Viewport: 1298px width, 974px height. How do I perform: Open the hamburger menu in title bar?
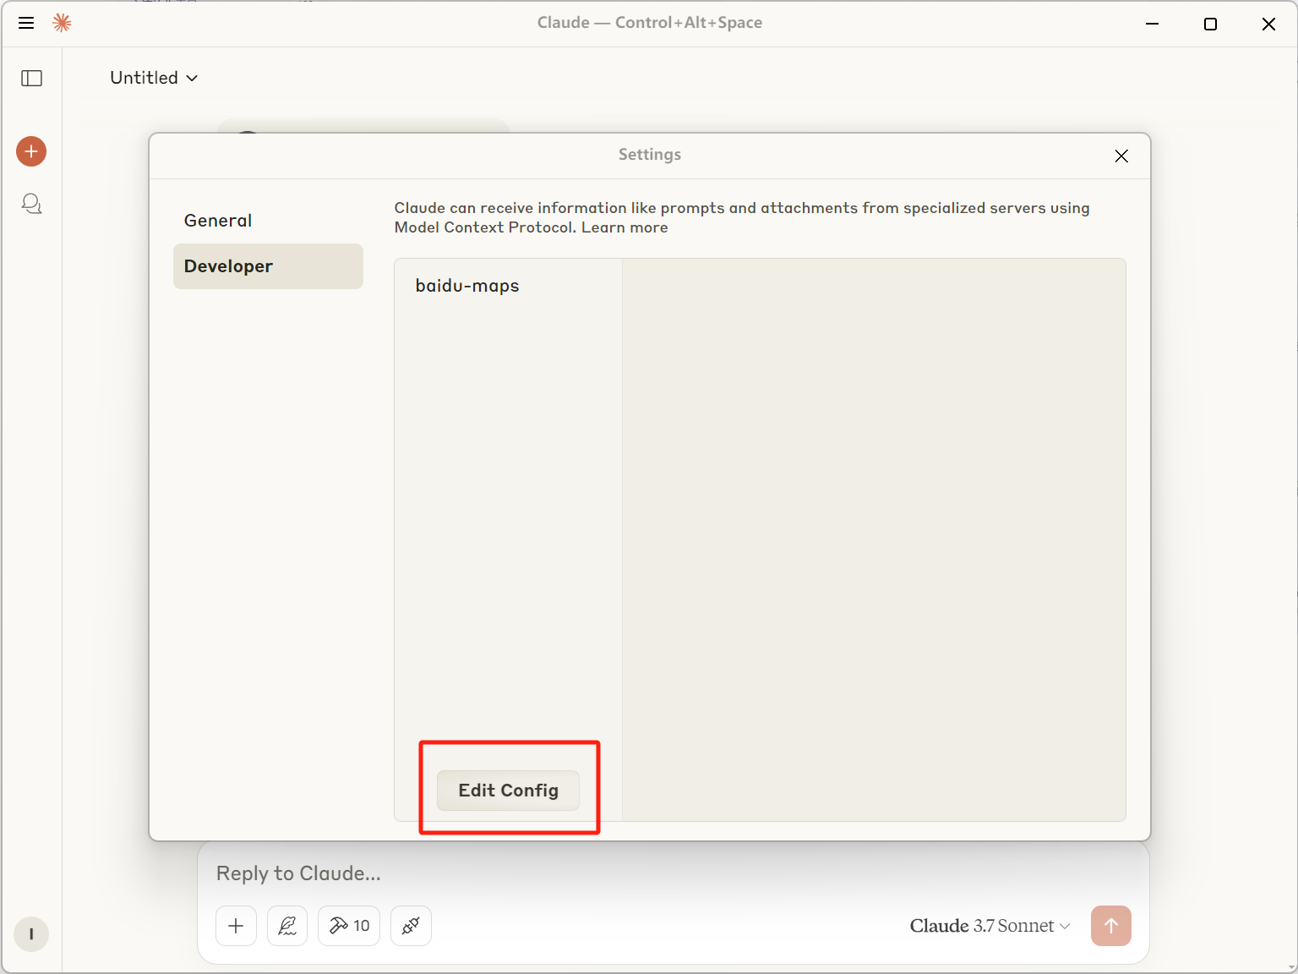click(x=26, y=23)
